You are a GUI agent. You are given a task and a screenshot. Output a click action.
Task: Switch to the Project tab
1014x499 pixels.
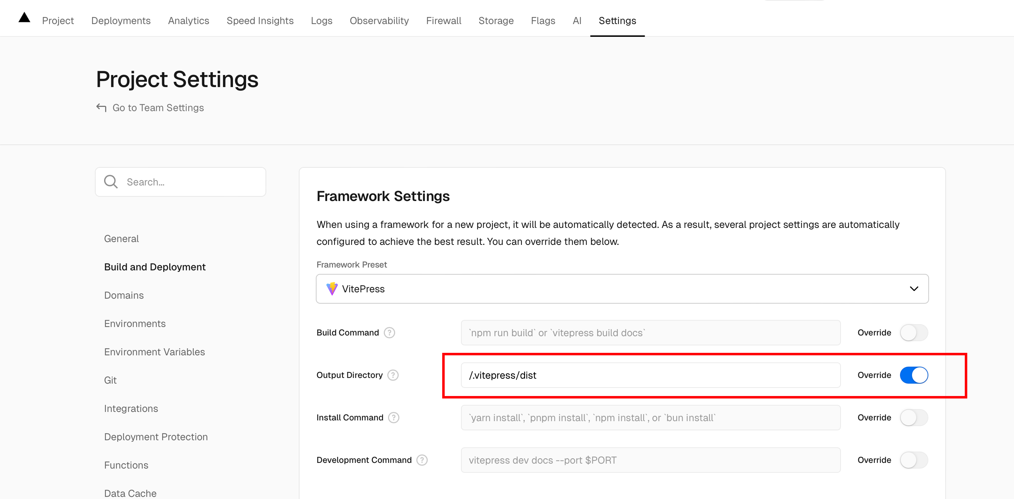click(x=58, y=21)
